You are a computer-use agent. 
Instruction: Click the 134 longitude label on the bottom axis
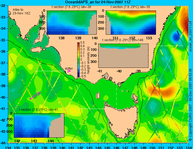point(8,147)
